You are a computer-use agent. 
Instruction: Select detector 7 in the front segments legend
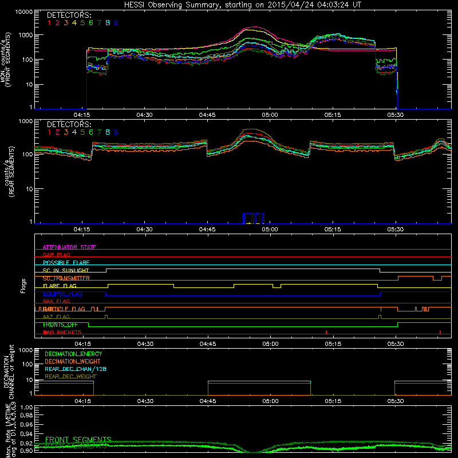(x=99, y=23)
